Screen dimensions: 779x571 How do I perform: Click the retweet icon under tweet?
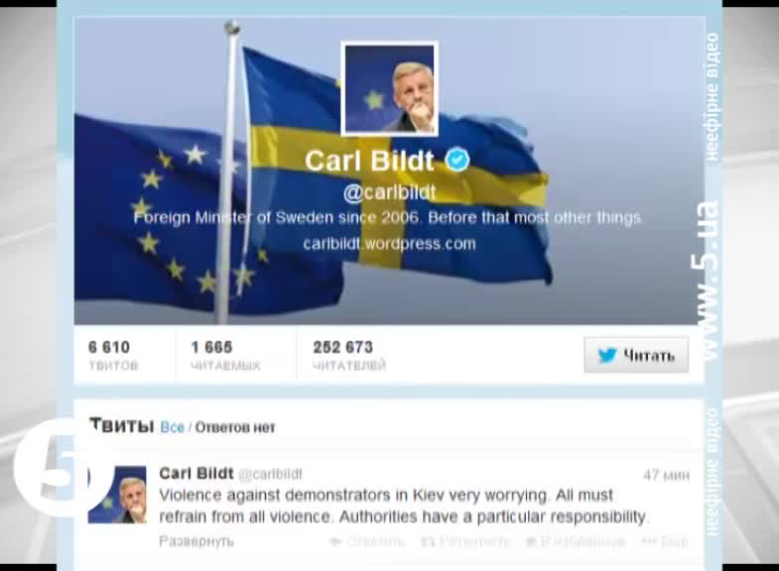[428, 541]
